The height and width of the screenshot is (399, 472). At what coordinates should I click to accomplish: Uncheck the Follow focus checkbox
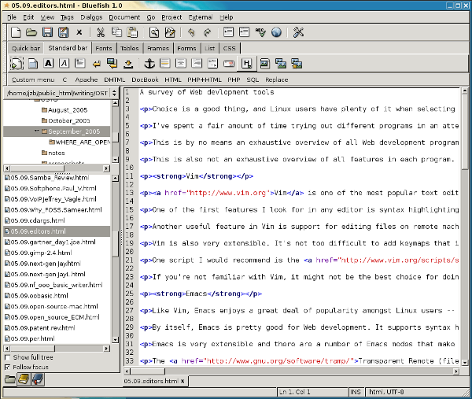[x=8, y=367]
